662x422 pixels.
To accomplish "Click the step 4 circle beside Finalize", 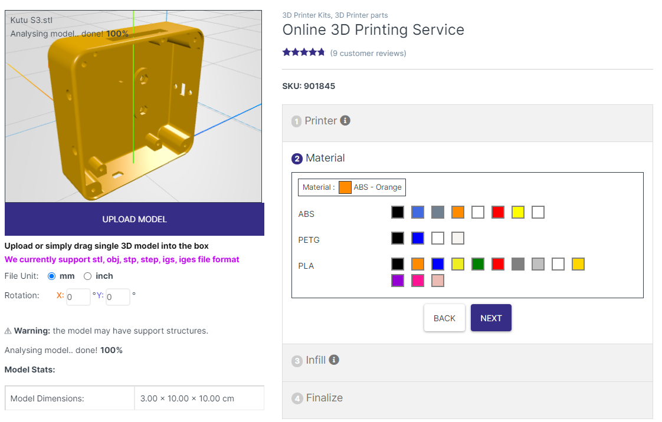I will (297, 398).
